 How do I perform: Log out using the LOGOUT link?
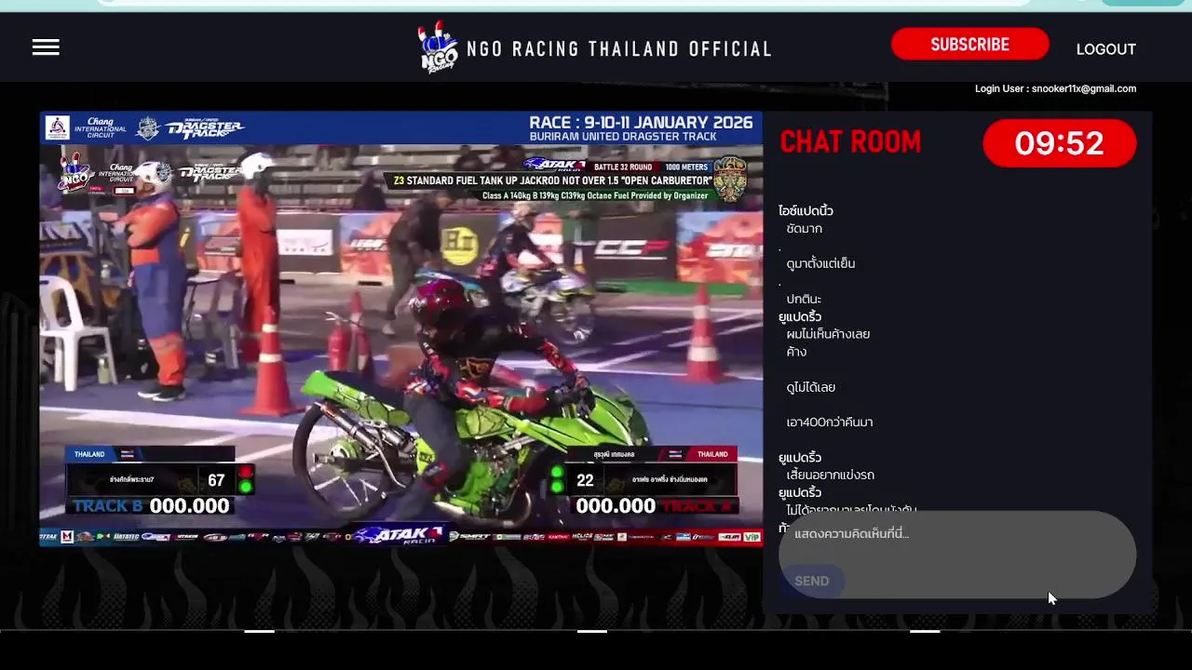click(1105, 49)
